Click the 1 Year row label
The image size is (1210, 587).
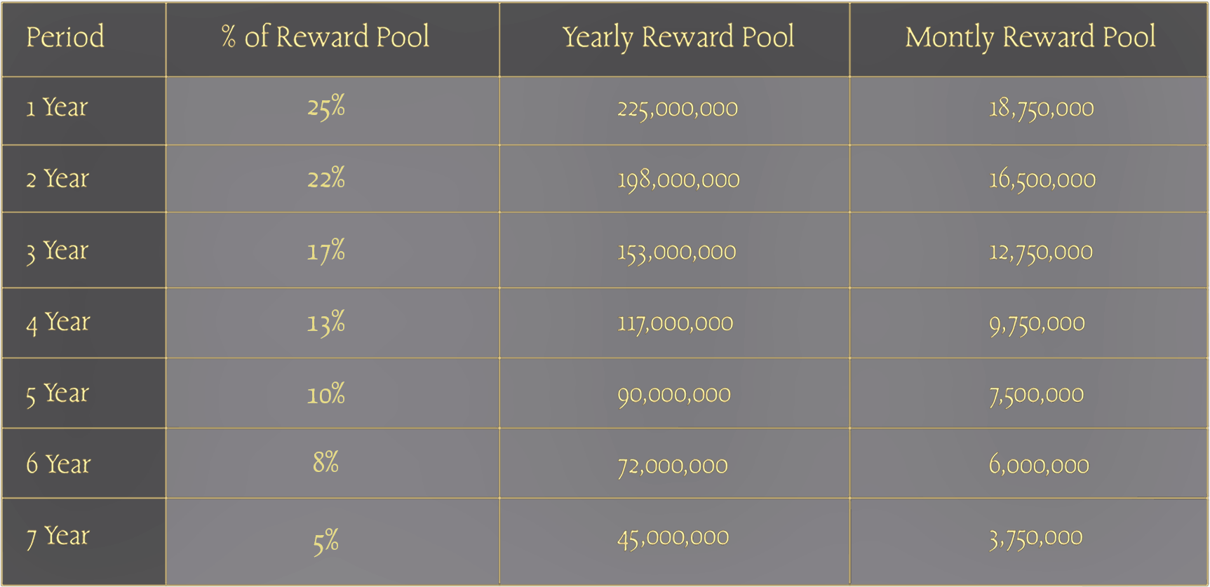click(x=57, y=107)
